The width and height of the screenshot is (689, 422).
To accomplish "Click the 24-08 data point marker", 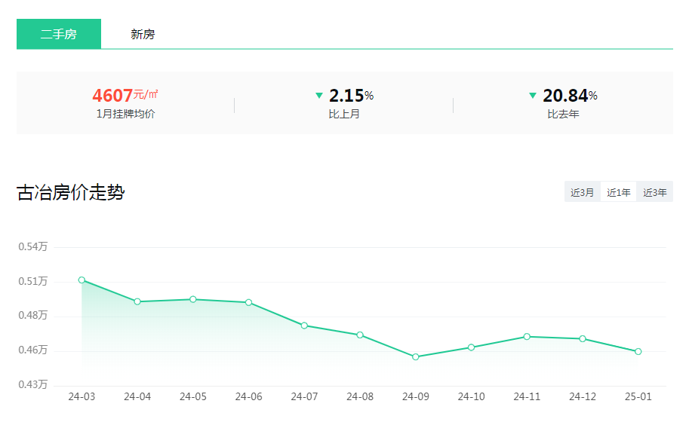I will pyautogui.click(x=360, y=335).
